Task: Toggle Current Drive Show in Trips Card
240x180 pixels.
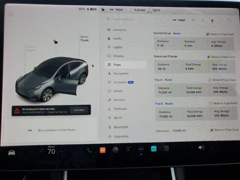Action: 207,34
